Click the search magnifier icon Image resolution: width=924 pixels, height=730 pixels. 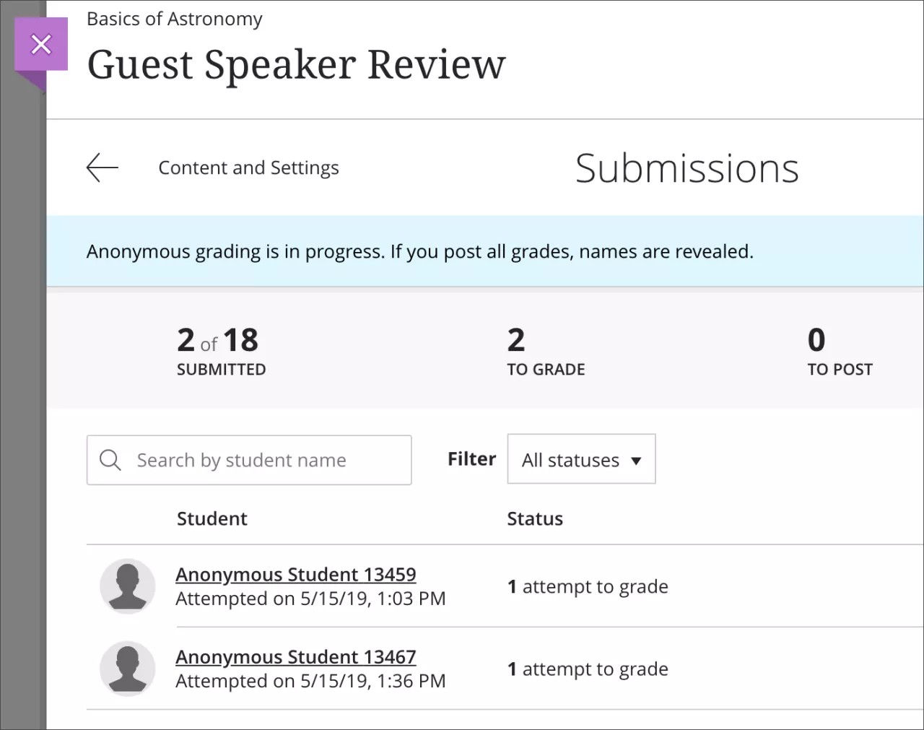pyautogui.click(x=110, y=460)
